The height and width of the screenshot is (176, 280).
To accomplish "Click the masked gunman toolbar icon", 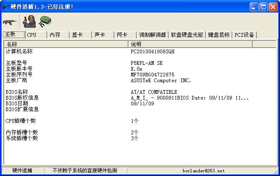I will [29, 21].
